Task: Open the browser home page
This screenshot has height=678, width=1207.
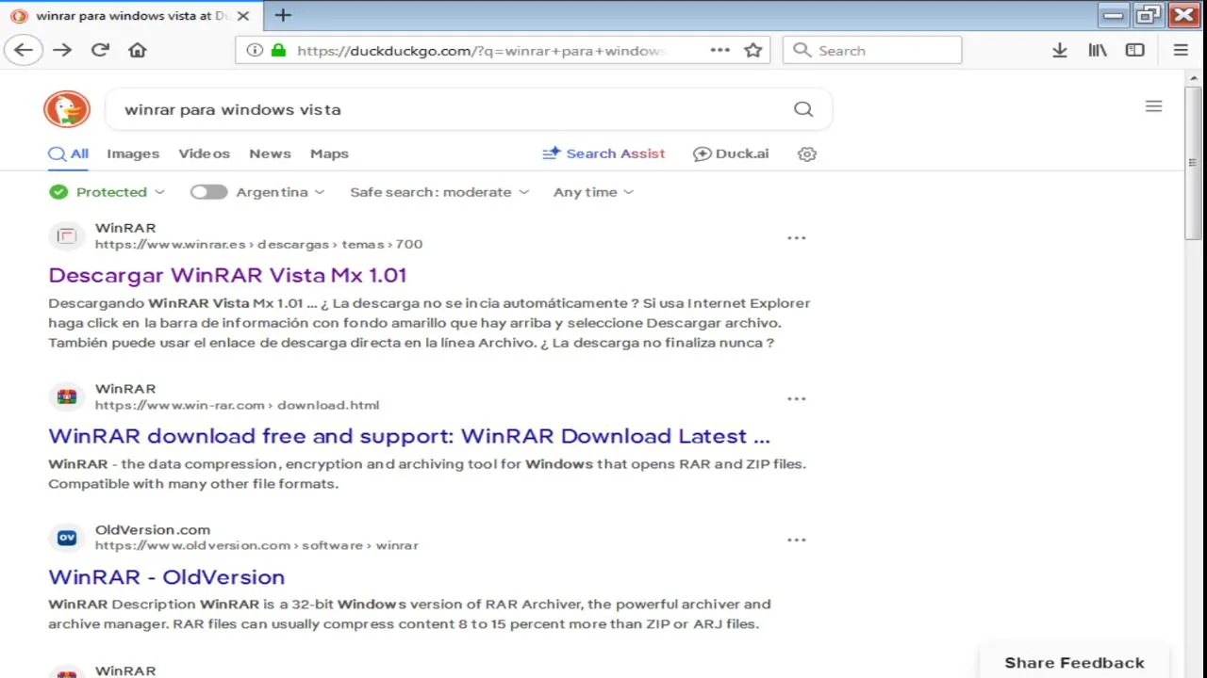Action: coord(138,50)
